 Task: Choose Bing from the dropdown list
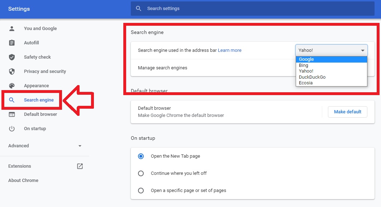coord(332,65)
